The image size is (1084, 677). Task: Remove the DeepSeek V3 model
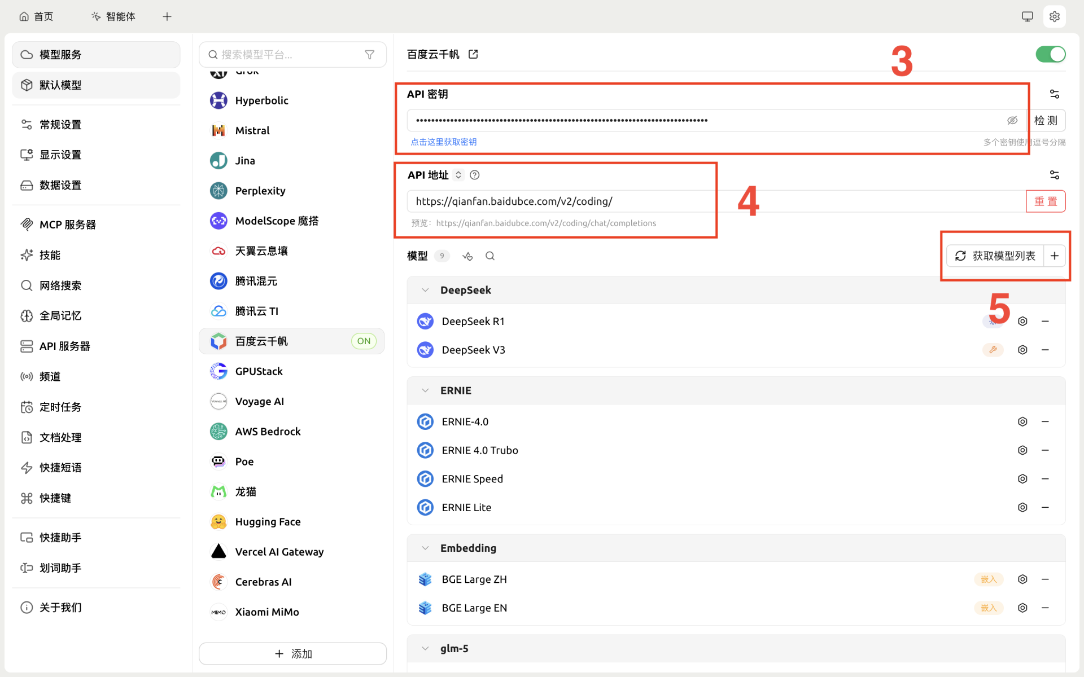[x=1045, y=350]
